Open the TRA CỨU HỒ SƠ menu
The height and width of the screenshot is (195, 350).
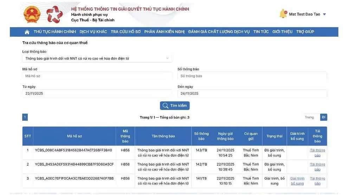pos(126,32)
